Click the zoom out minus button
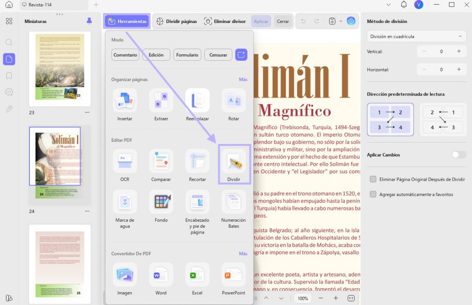 pyautogui.click(x=321, y=298)
